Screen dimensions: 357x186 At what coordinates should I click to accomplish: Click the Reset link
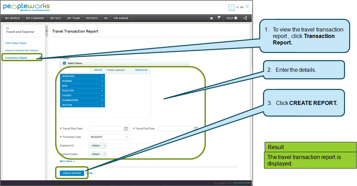click(90, 173)
